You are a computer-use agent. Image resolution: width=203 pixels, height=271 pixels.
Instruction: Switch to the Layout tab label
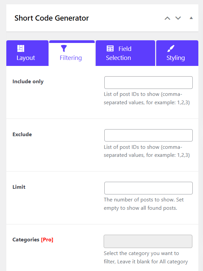26,58
